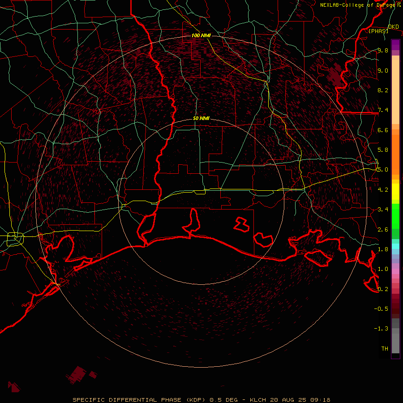
Task: Pick the peach swatch beside 8.2
Action: (395, 92)
